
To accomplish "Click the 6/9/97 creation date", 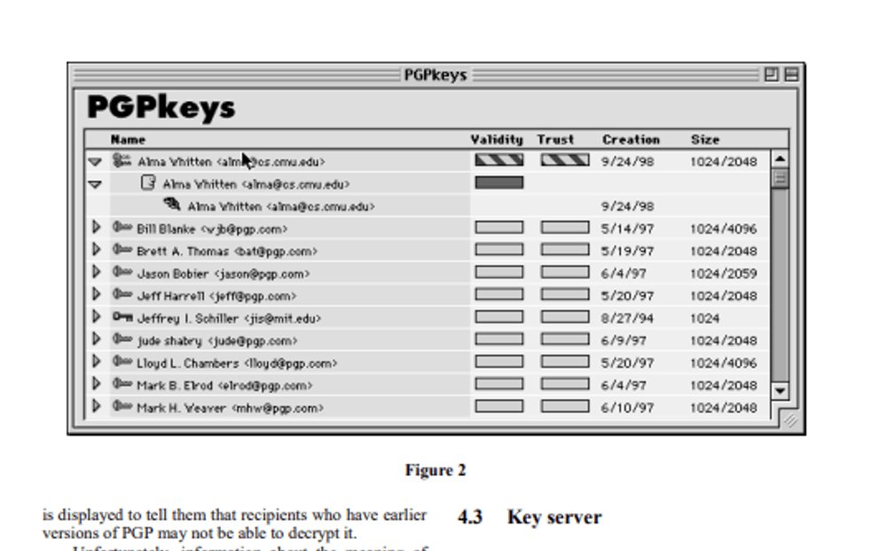I will tap(624, 341).
